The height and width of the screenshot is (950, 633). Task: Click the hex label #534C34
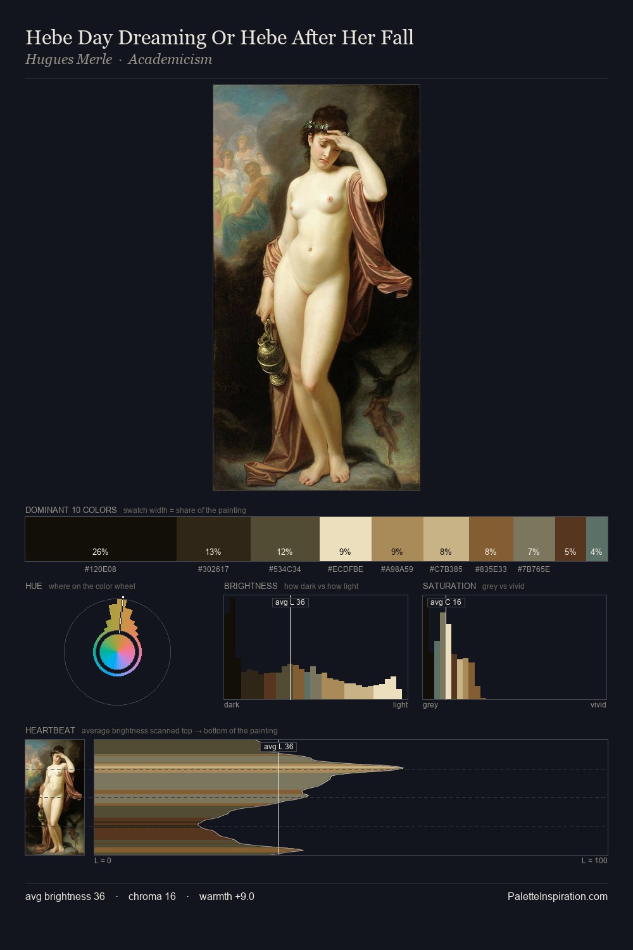click(285, 569)
